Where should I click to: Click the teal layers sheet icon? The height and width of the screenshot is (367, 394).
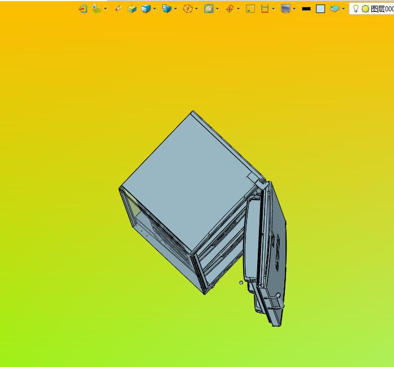[x=335, y=9]
